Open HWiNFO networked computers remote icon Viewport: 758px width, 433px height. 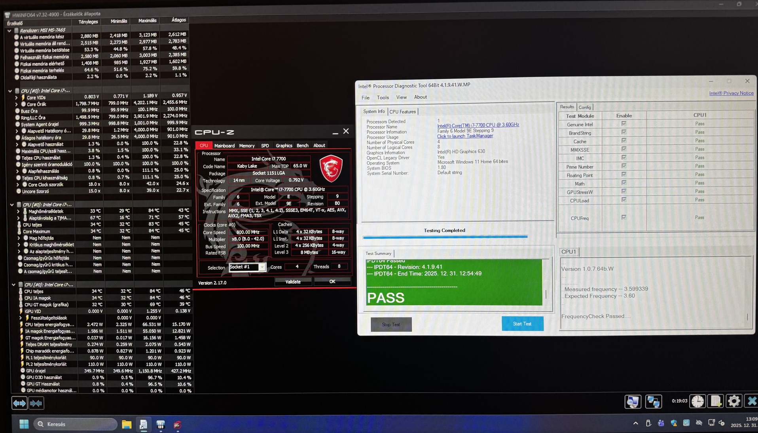tap(653, 401)
